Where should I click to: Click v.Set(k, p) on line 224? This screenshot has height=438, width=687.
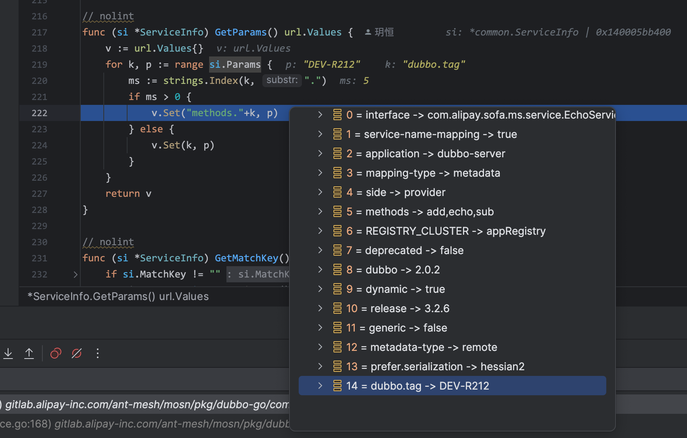pos(183,145)
